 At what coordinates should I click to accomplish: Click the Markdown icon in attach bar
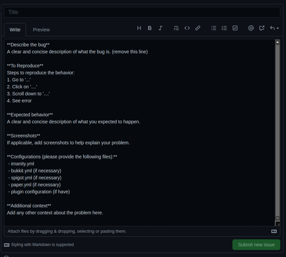coord(274,231)
